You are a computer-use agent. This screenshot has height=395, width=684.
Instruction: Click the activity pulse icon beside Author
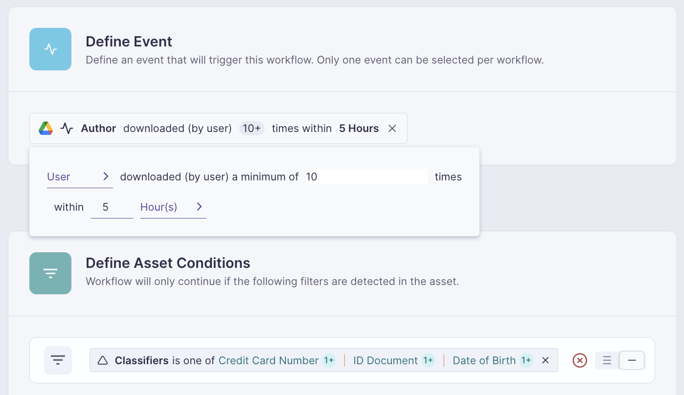point(67,129)
